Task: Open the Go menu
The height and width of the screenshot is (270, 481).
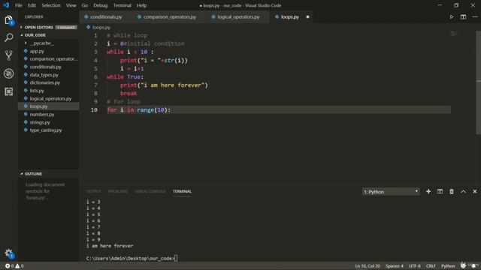Action: click(x=85, y=5)
